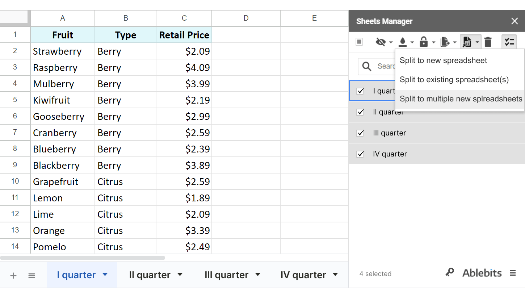
Task: Switch to the III quarter tab
Action: pyautogui.click(x=226, y=275)
